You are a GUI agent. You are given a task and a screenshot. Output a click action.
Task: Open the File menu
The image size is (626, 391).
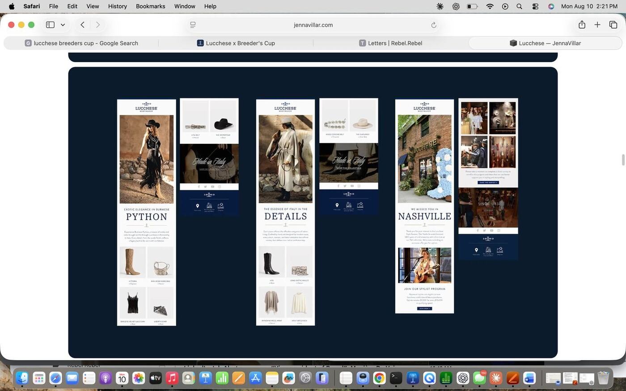click(x=53, y=6)
